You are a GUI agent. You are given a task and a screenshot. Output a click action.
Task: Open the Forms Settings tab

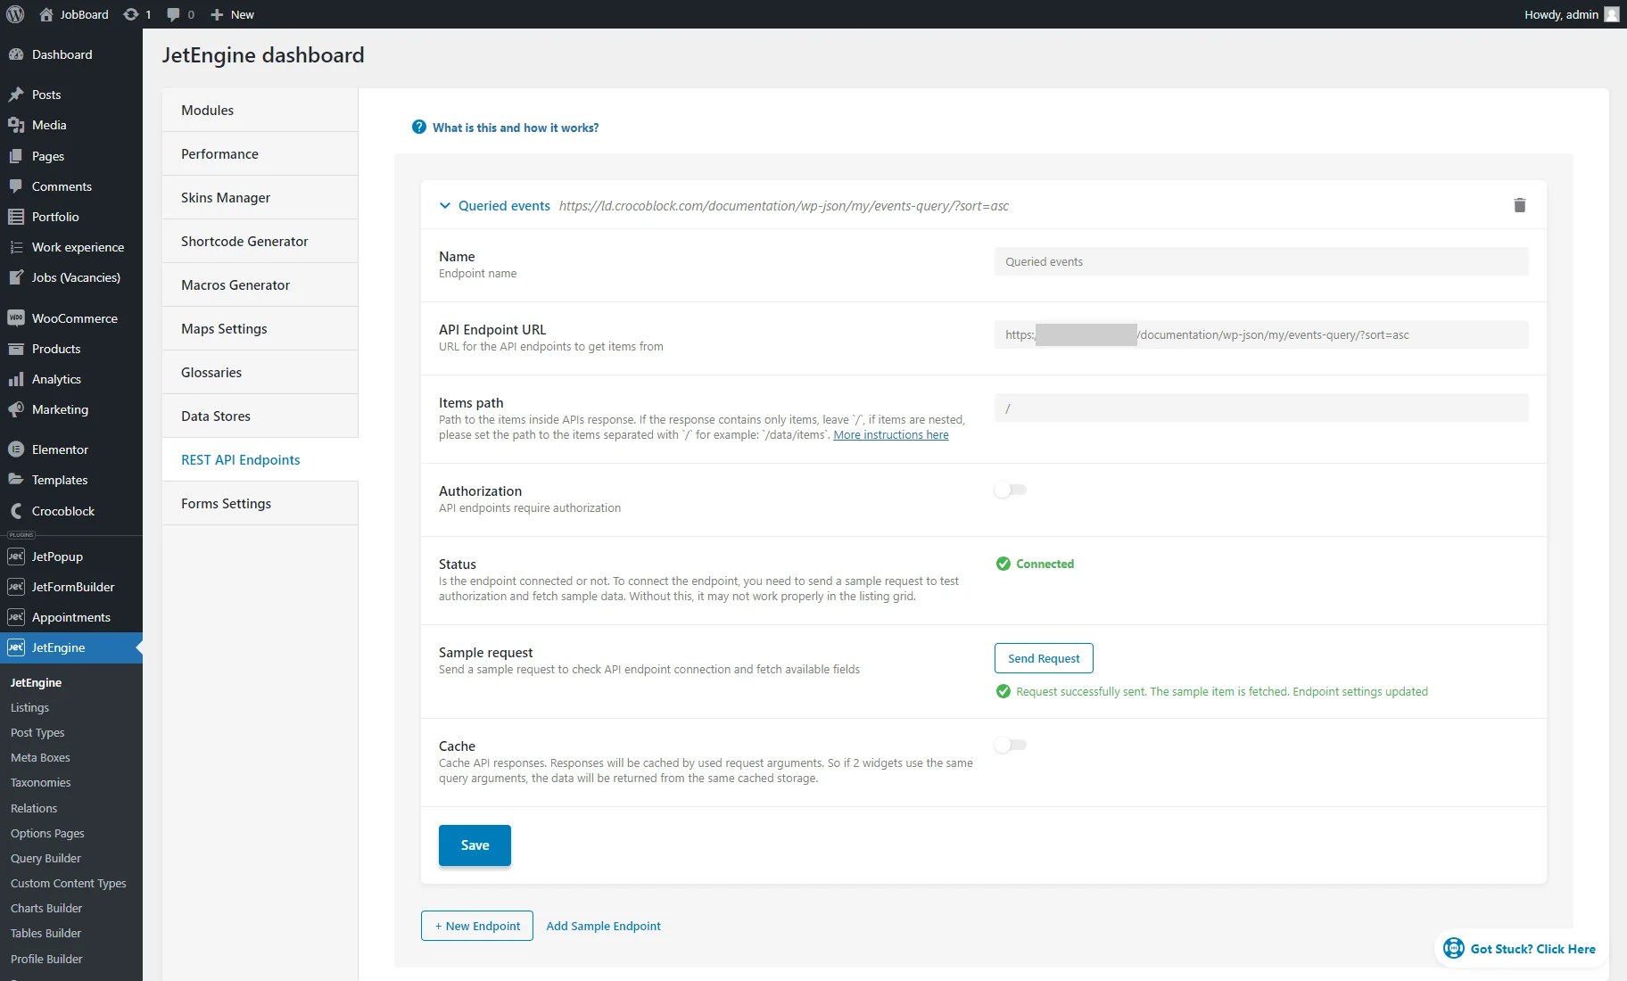260,504
